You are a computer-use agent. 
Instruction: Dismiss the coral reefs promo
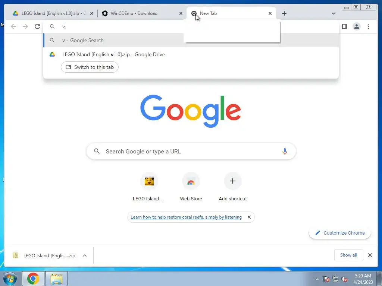coord(249,217)
